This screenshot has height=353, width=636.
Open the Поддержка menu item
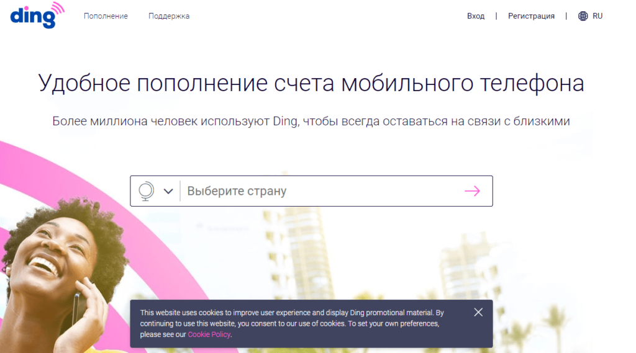pyautogui.click(x=169, y=16)
